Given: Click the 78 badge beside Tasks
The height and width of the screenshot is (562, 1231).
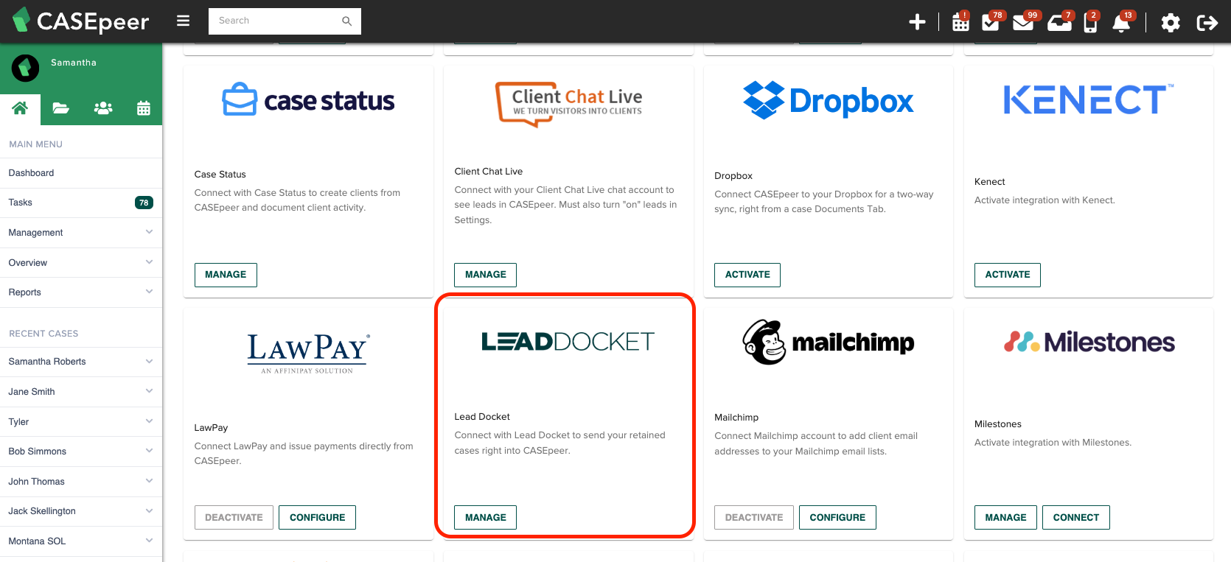Looking at the screenshot, I should click(144, 203).
